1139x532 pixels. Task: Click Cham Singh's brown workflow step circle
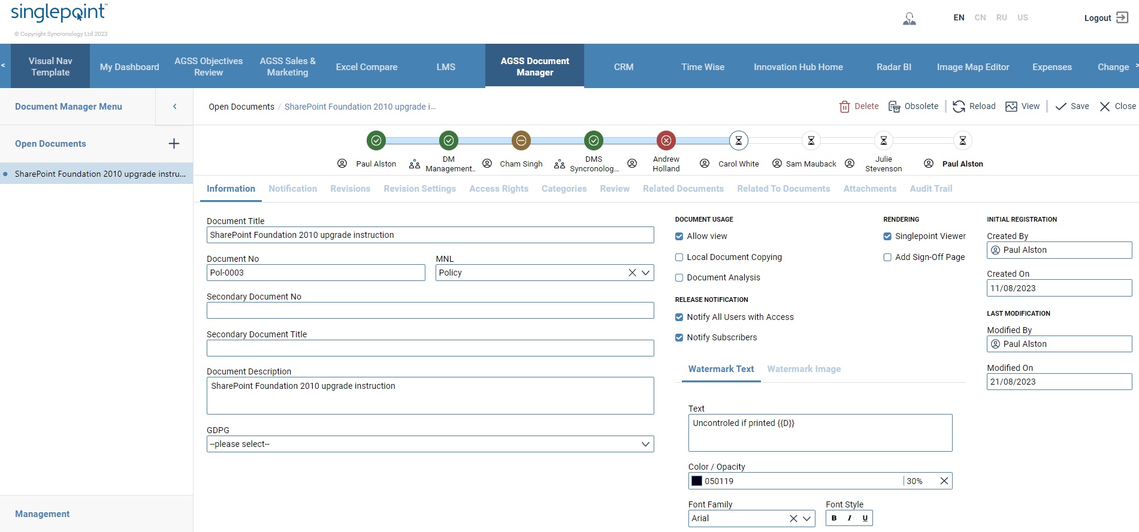[521, 141]
